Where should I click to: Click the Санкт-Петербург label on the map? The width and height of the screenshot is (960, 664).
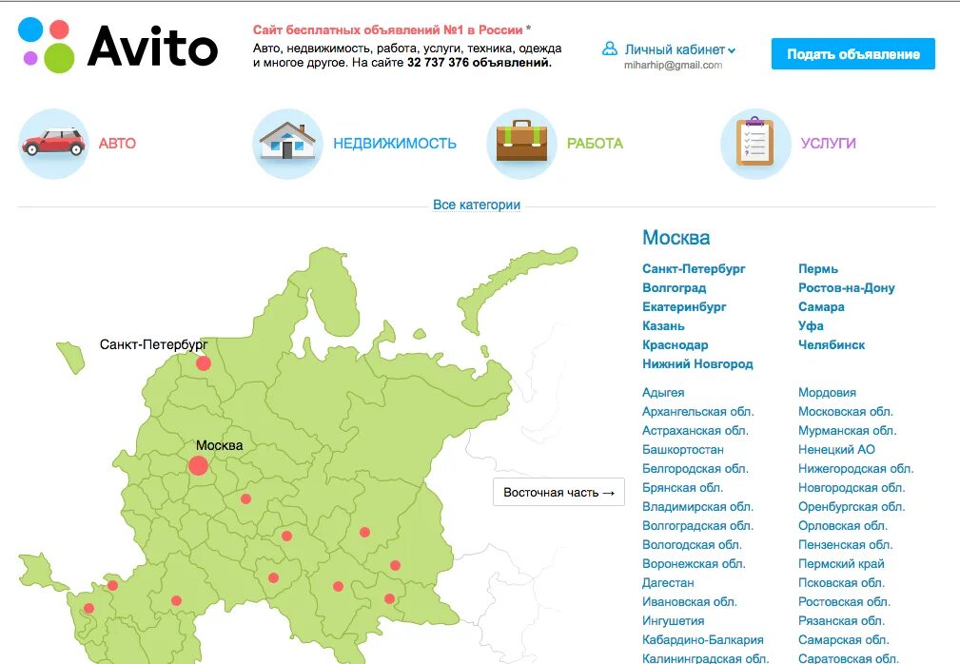click(154, 344)
